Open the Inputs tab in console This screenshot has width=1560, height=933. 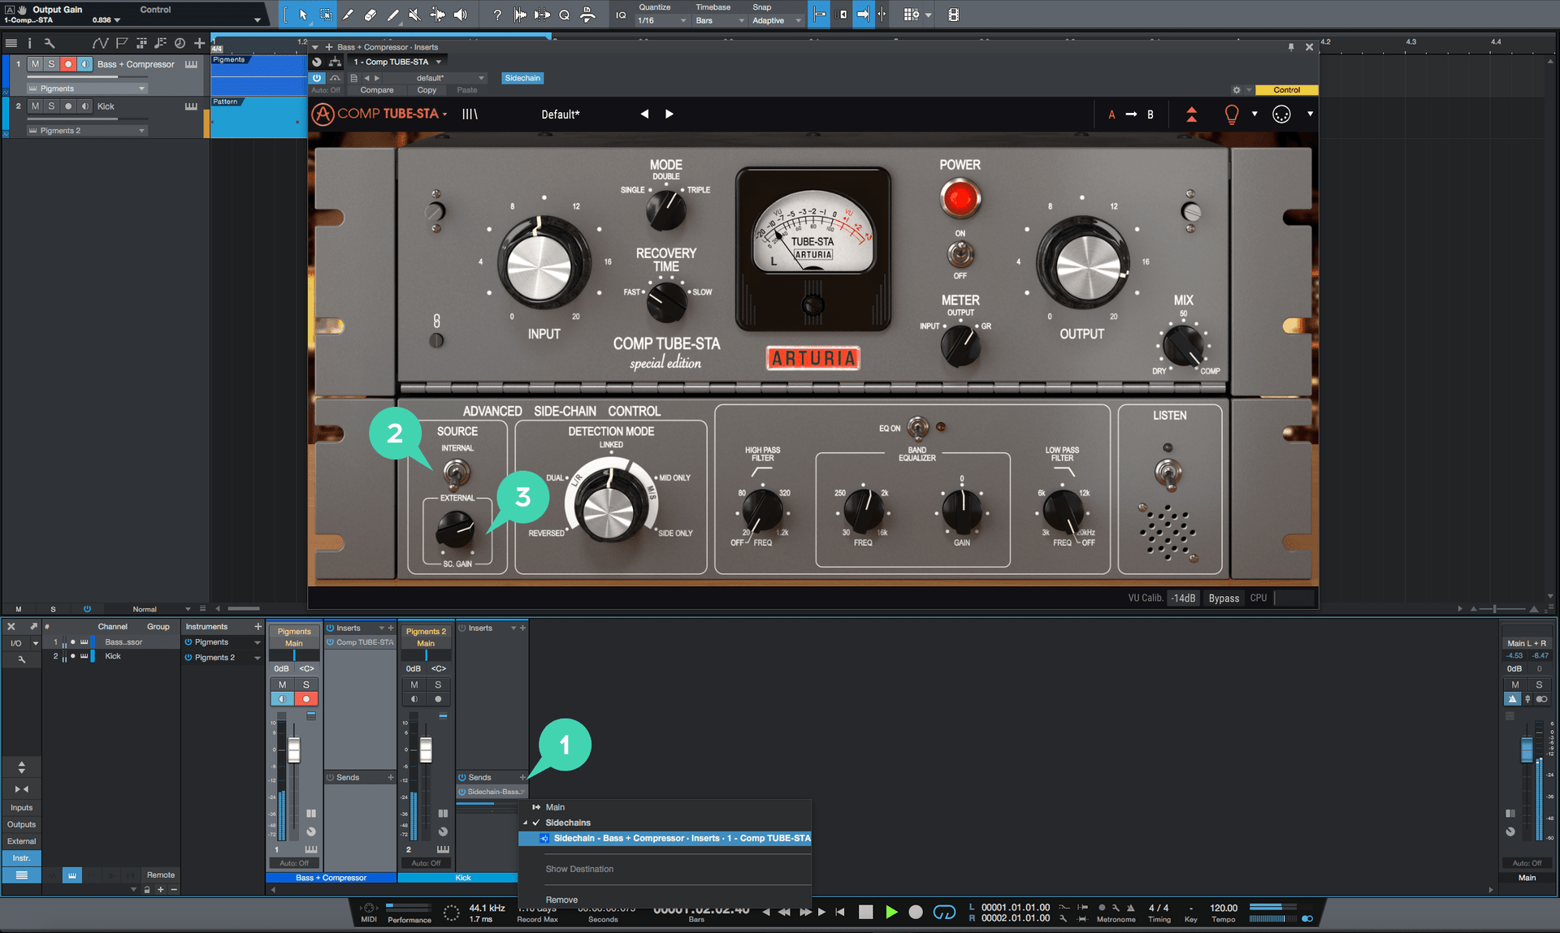[x=21, y=808]
